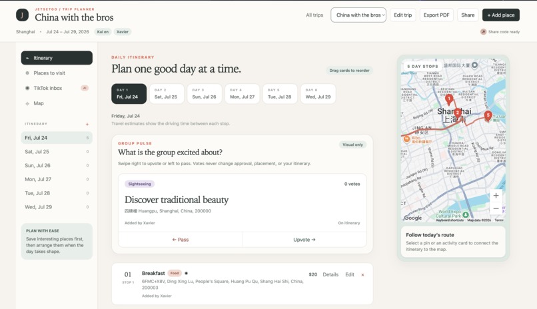Click the dot icon next to Breakfast tag
Viewport: 537px width, 309px height.
(x=187, y=273)
